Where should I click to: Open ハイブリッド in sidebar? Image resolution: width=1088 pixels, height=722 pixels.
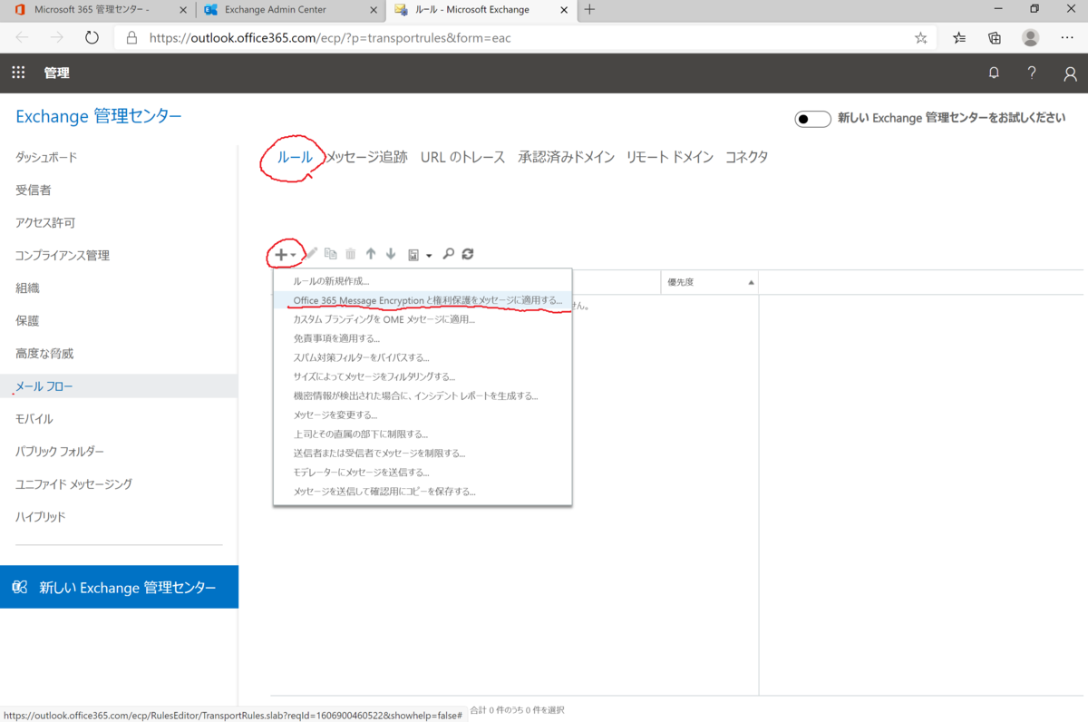(40, 517)
